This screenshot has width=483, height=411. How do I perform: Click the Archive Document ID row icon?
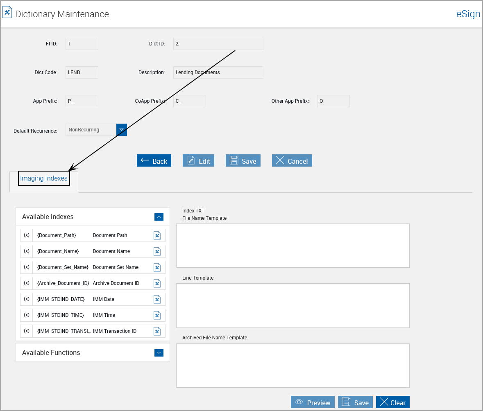coord(157,283)
